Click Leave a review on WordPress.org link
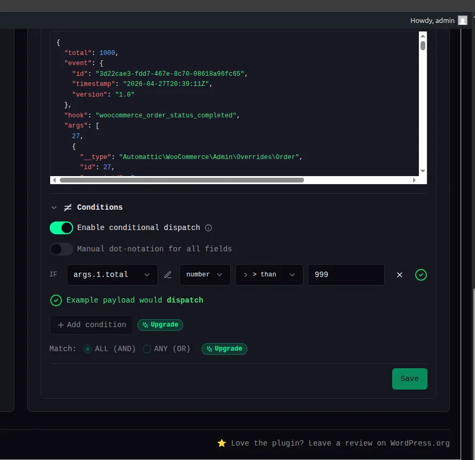This screenshot has width=475, height=460. coord(379,443)
